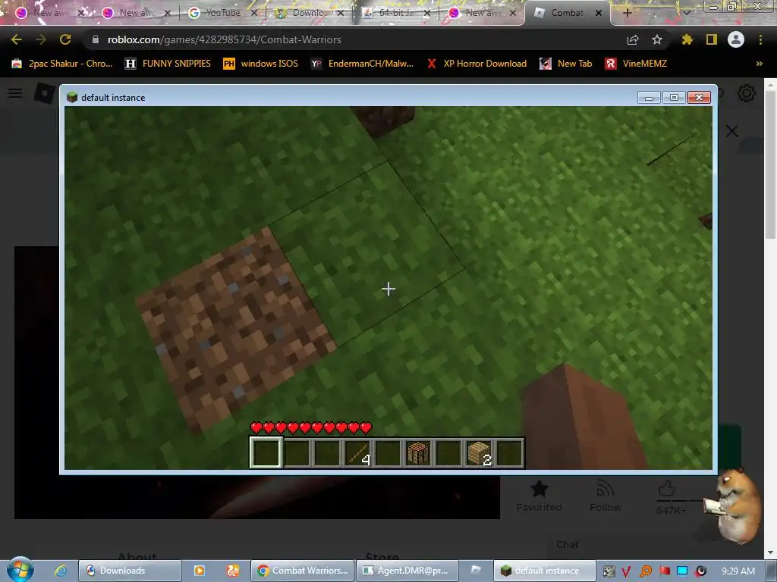Select wood planks hotbar slot
The height and width of the screenshot is (582, 777).
[480, 452]
